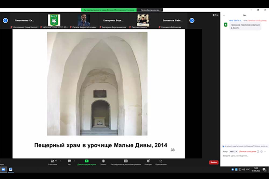Image resolution: width=269 pixels, height=179 pixels.
Task: Click the green sender avatar in chat
Action: point(226,25)
